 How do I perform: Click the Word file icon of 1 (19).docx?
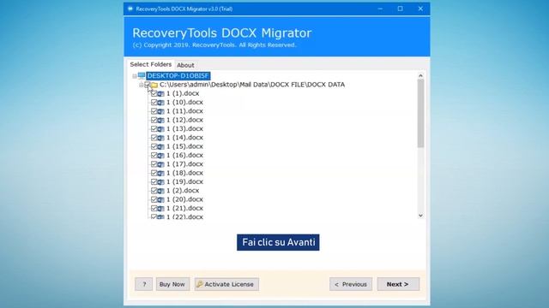(x=160, y=182)
